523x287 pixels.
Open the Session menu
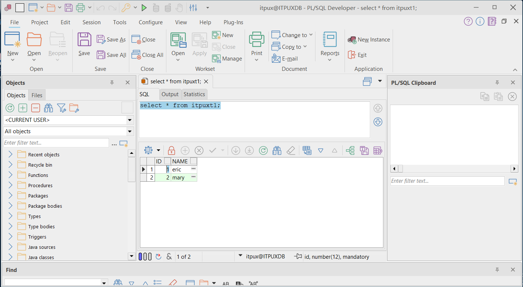click(x=91, y=22)
